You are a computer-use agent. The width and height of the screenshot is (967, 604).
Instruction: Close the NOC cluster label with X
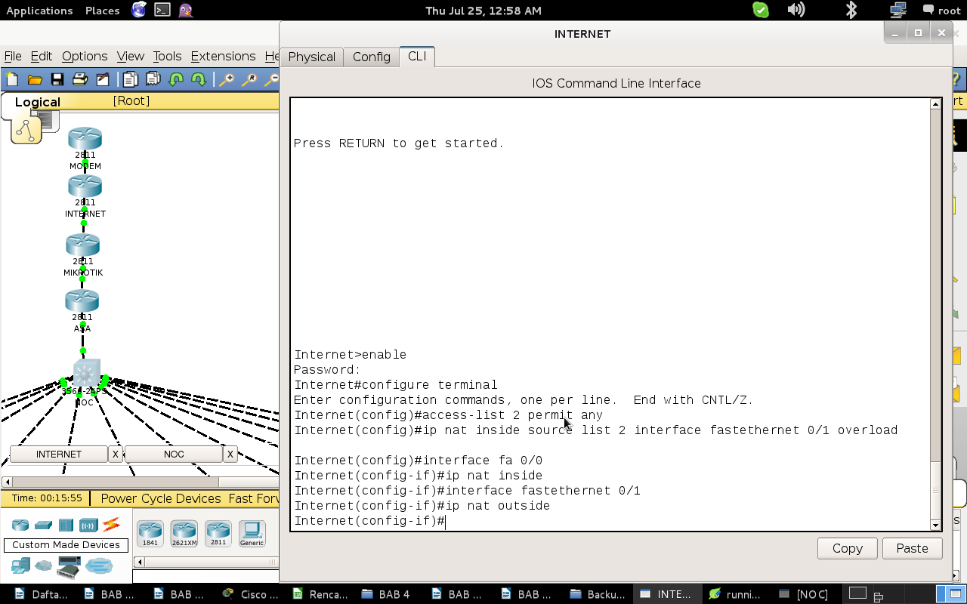tap(230, 454)
